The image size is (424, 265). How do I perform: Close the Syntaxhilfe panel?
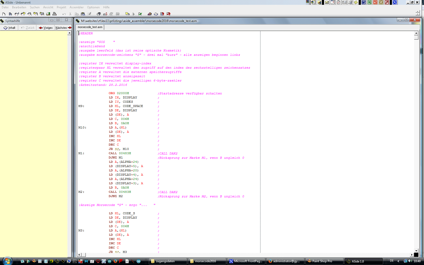tap(67, 20)
